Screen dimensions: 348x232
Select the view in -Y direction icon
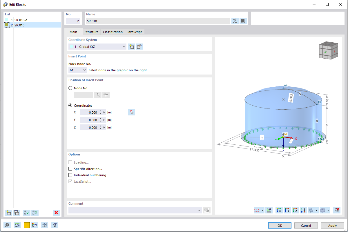tap(287, 210)
